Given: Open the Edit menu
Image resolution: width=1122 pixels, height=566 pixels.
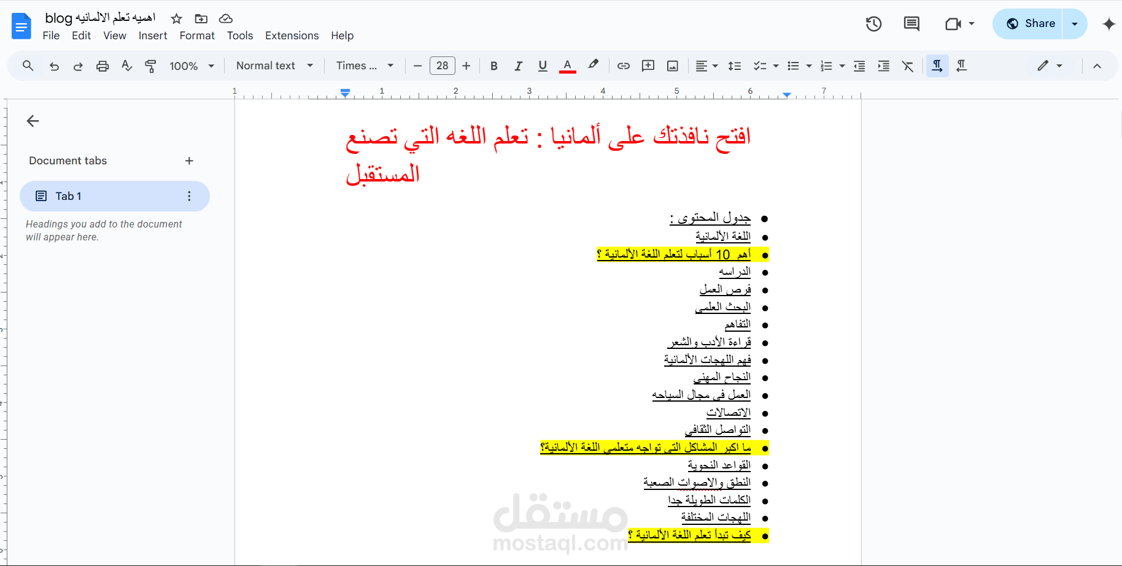Looking at the screenshot, I should coord(81,36).
